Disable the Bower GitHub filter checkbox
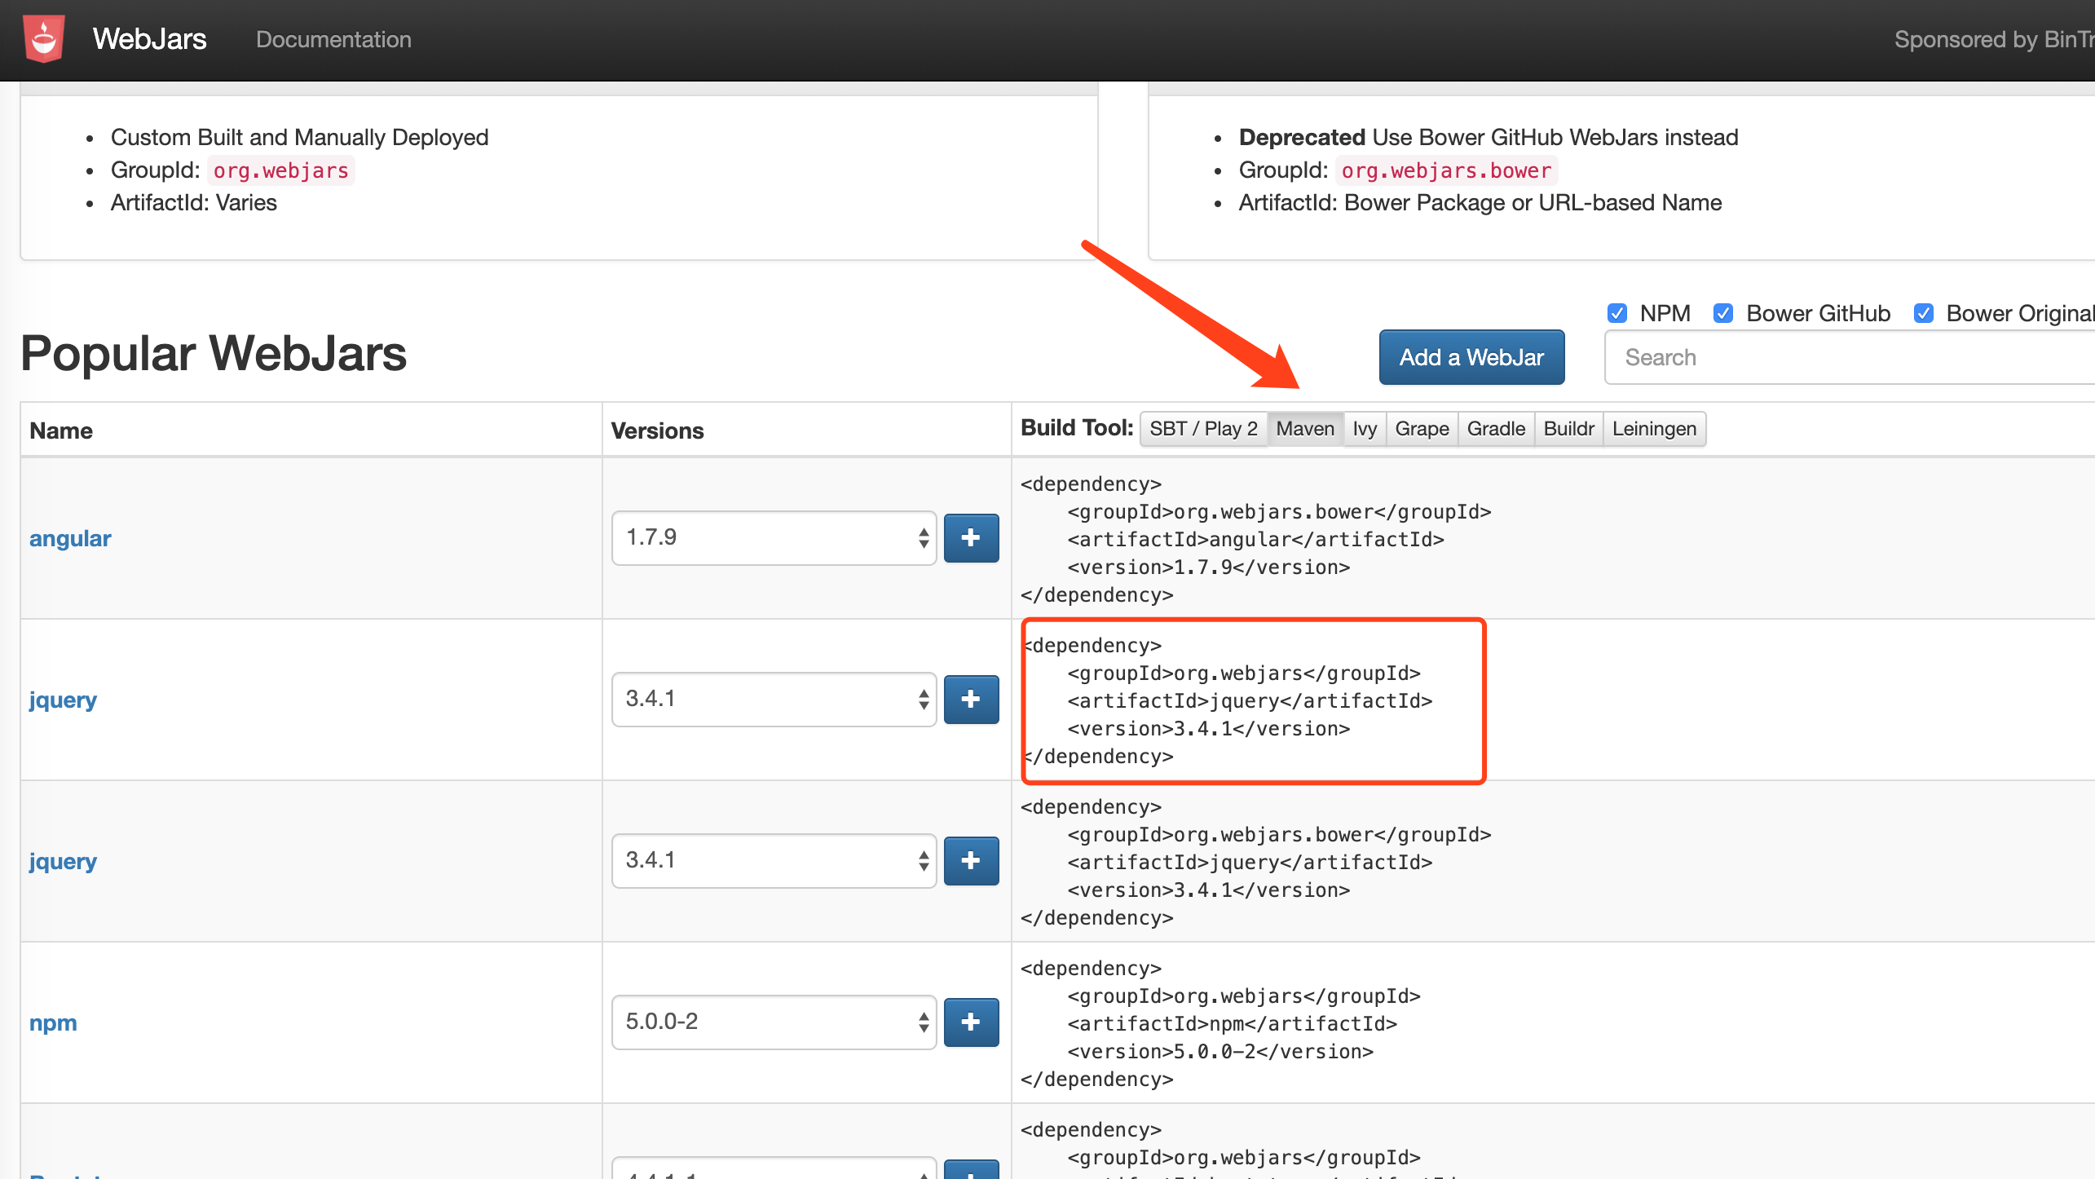2095x1179 pixels. pos(1723,313)
